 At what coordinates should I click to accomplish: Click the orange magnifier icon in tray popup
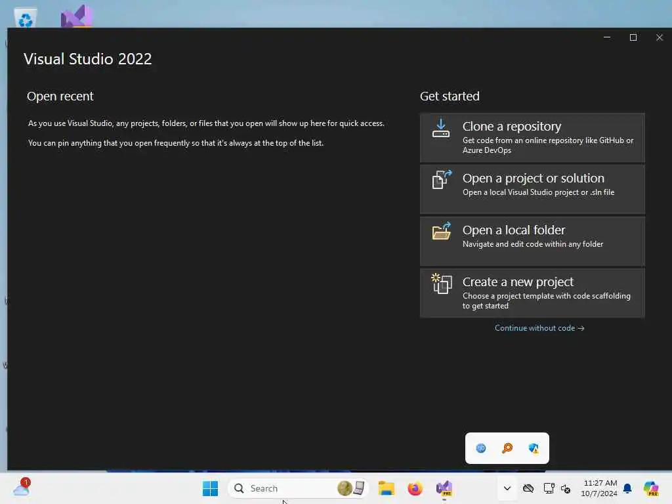507,448
